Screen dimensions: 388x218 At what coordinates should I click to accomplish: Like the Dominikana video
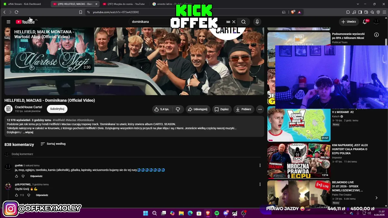(x=162, y=109)
